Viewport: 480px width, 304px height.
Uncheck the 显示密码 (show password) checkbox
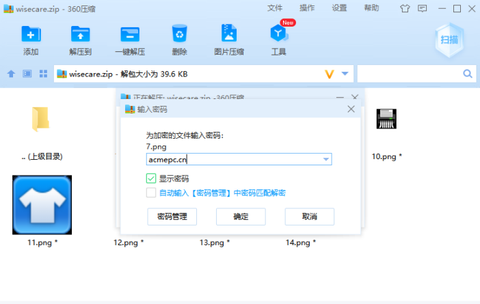tap(151, 178)
